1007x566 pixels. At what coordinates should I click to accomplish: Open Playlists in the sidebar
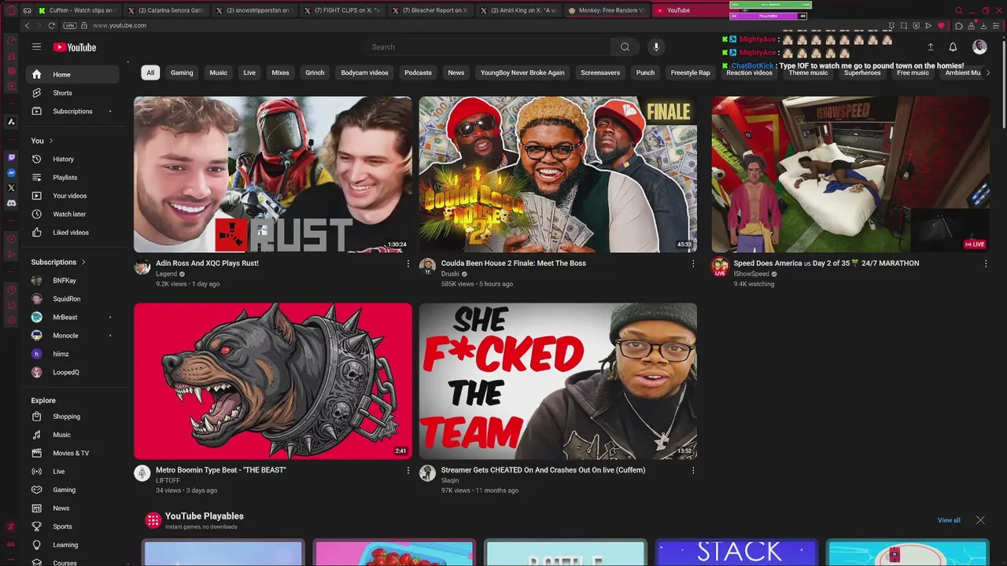(x=72, y=178)
